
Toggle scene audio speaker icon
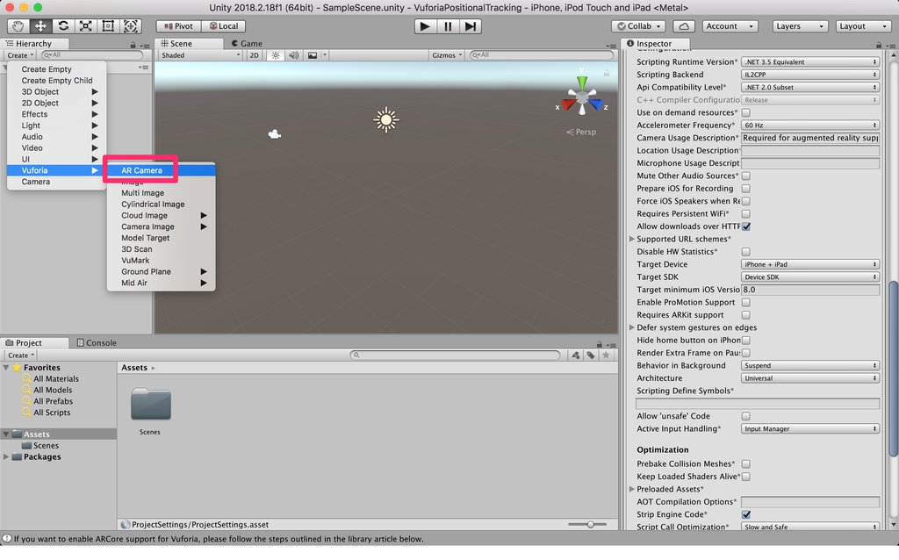click(x=293, y=55)
